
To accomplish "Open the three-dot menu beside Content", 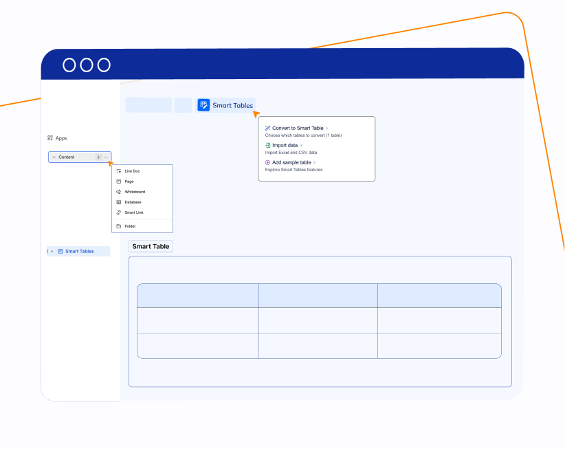I will point(105,157).
